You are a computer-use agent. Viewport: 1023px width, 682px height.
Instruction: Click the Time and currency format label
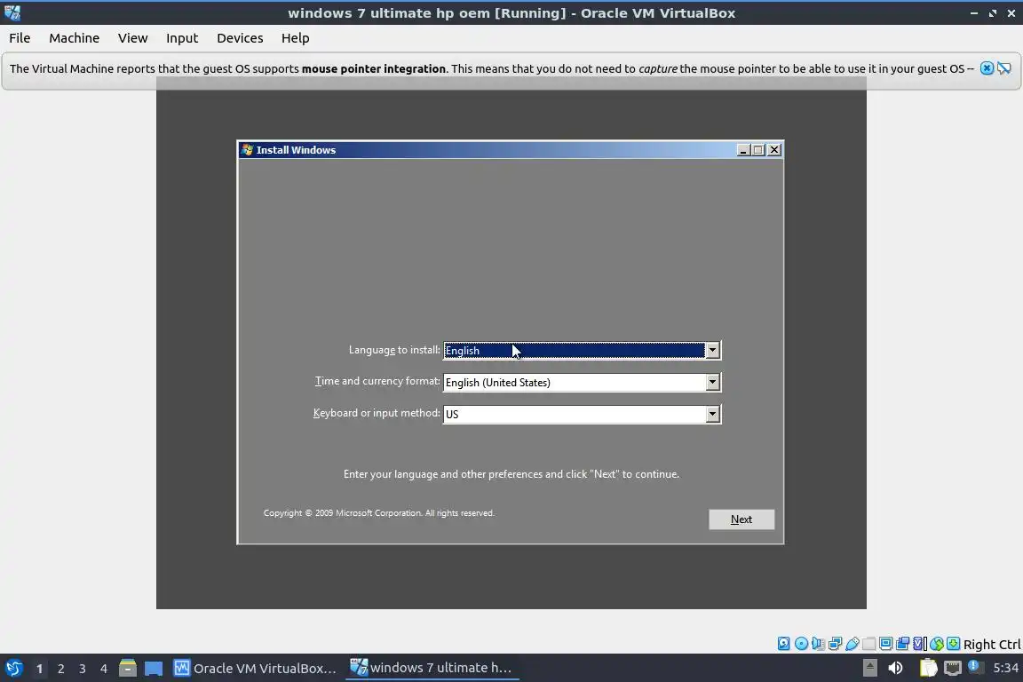pyautogui.click(x=377, y=381)
